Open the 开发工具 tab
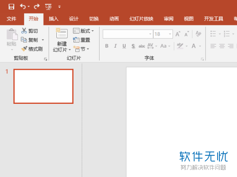Screen dimensions: 237x177 point(213,19)
